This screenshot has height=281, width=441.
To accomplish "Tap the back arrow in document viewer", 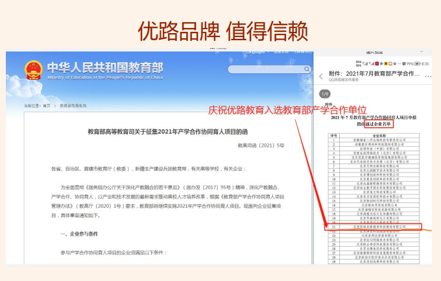I will coord(320,75).
